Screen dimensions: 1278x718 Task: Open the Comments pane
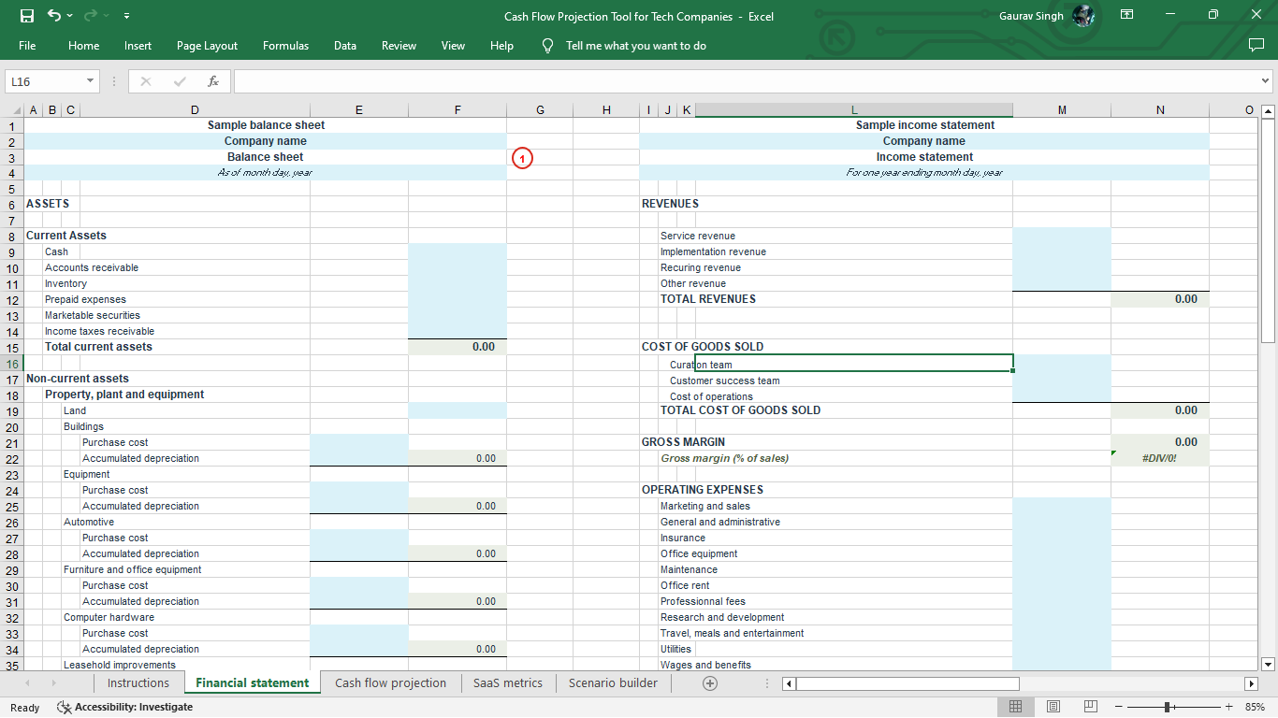pos(1255,45)
